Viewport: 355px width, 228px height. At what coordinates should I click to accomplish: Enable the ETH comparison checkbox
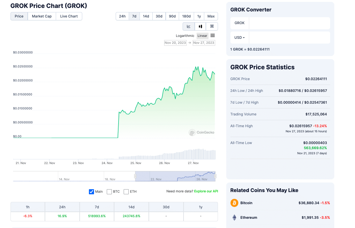126,192
